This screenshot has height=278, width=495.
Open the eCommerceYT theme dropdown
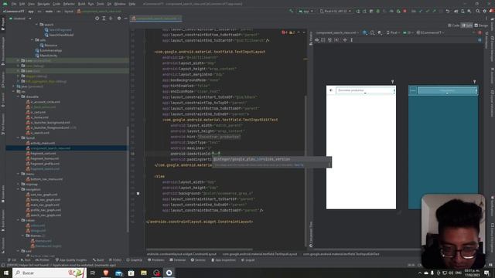(x=431, y=32)
